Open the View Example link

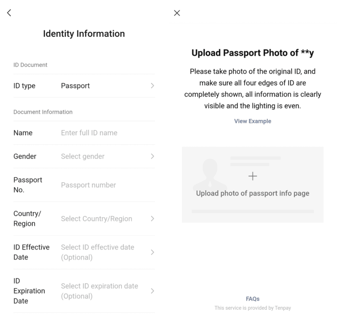pyautogui.click(x=252, y=121)
